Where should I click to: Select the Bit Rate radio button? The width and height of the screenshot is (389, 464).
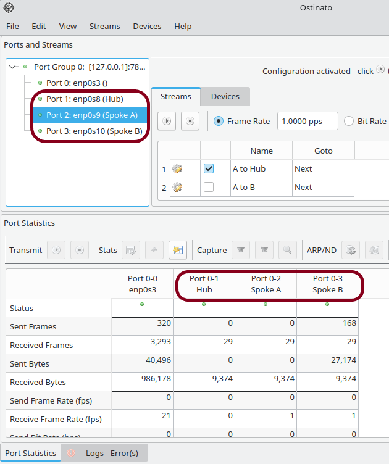(349, 122)
